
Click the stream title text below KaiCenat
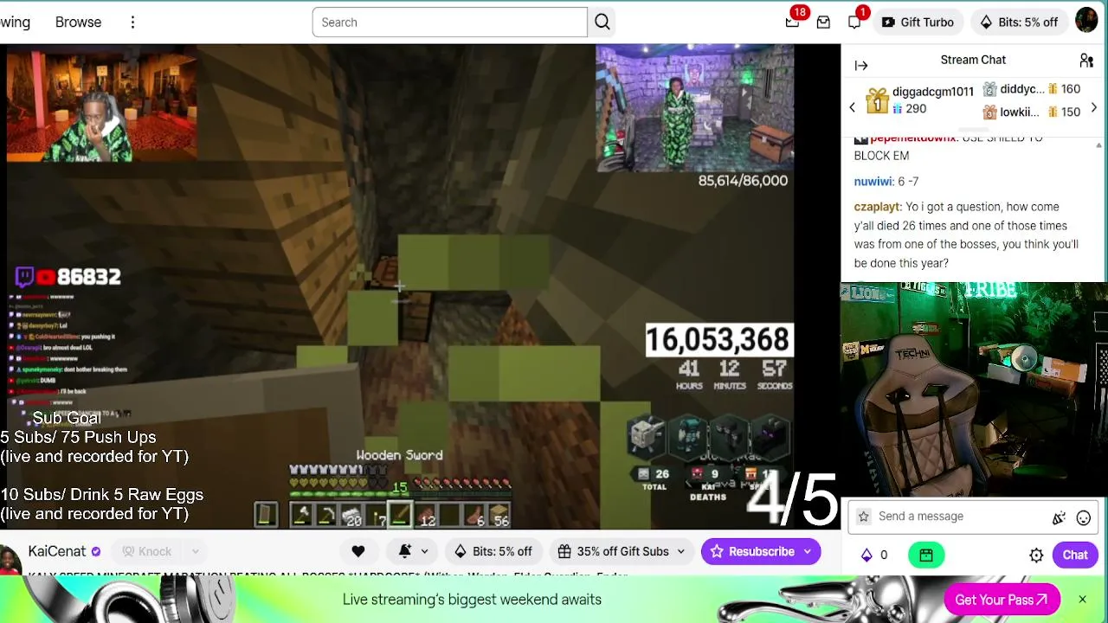point(328,576)
